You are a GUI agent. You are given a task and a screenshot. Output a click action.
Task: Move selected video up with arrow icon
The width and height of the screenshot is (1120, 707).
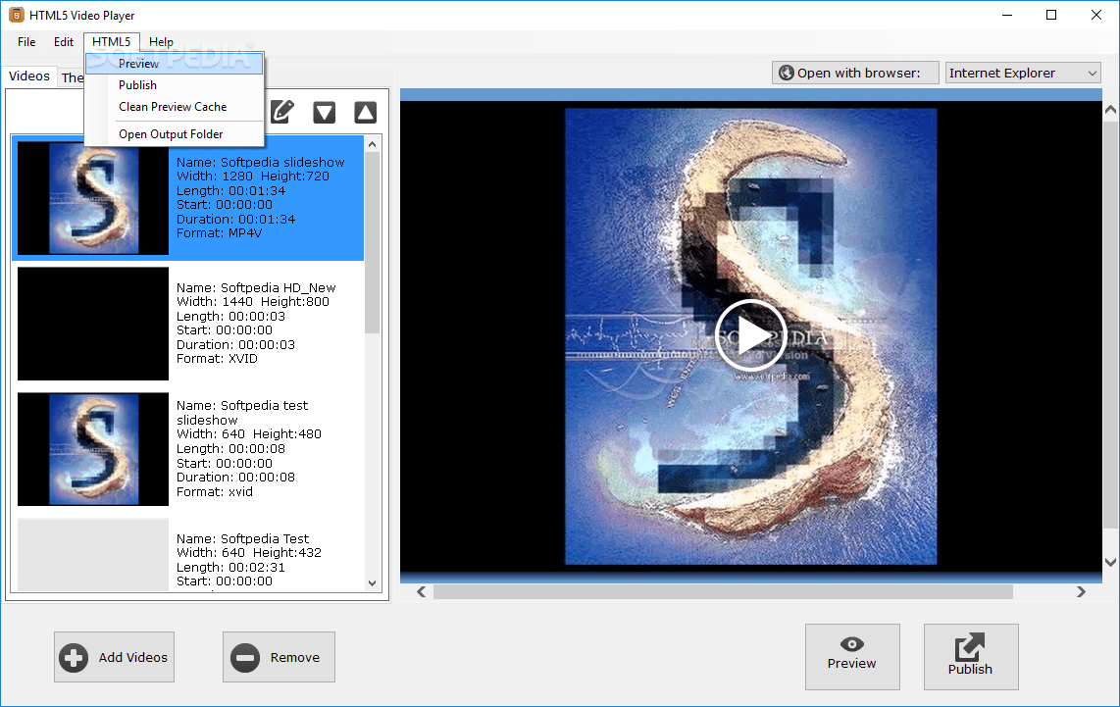tap(366, 112)
